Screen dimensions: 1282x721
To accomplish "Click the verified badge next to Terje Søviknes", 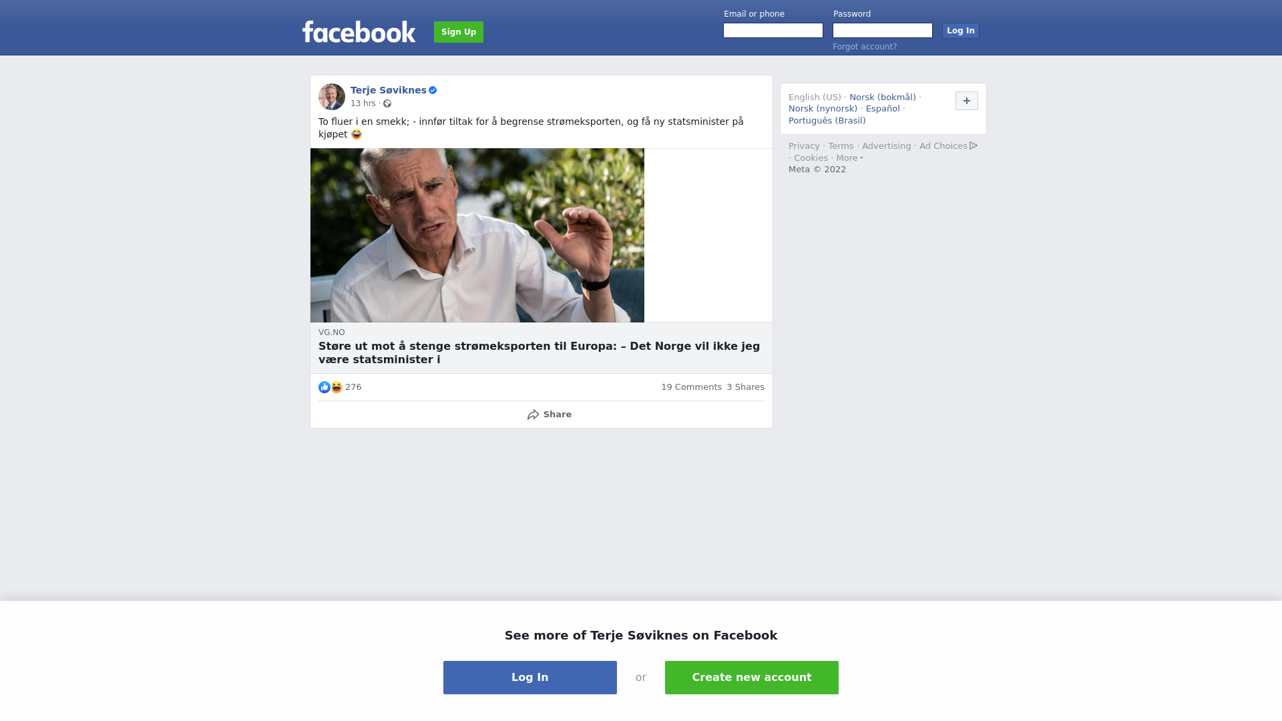I will pyautogui.click(x=433, y=90).
